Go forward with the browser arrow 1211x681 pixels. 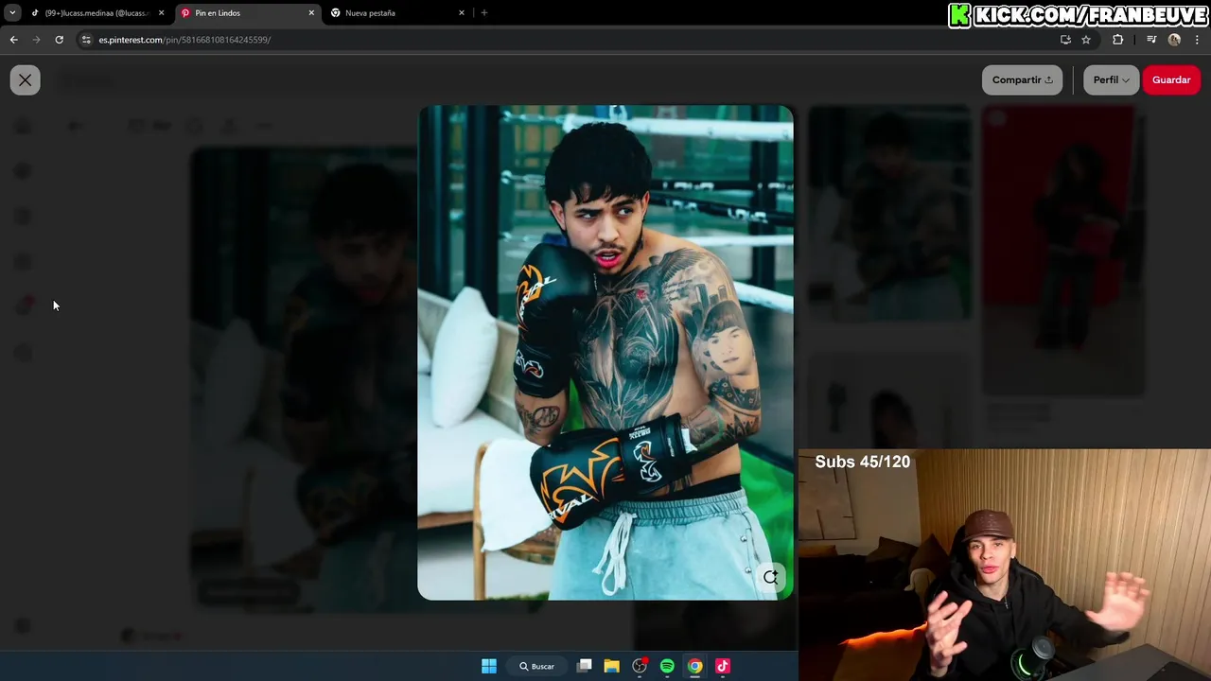pos(36,40)
